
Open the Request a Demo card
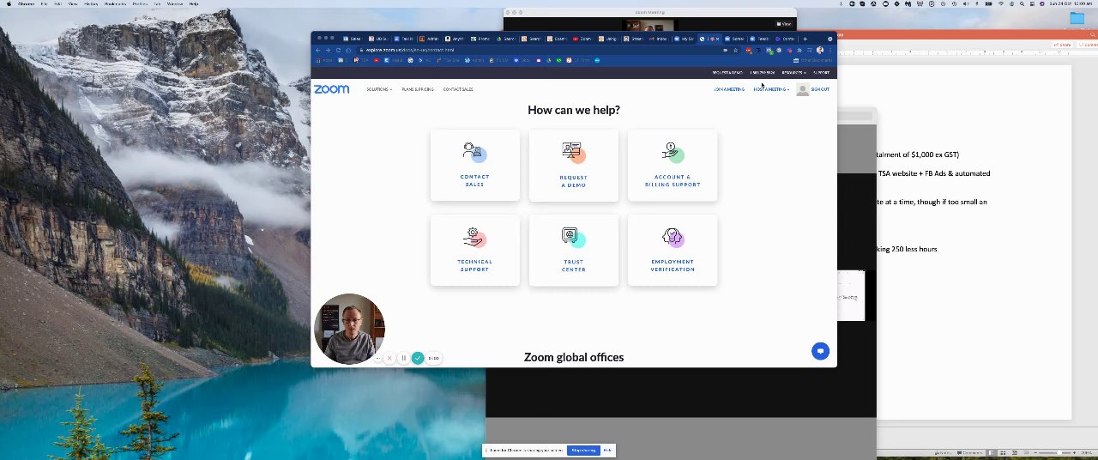573,165
